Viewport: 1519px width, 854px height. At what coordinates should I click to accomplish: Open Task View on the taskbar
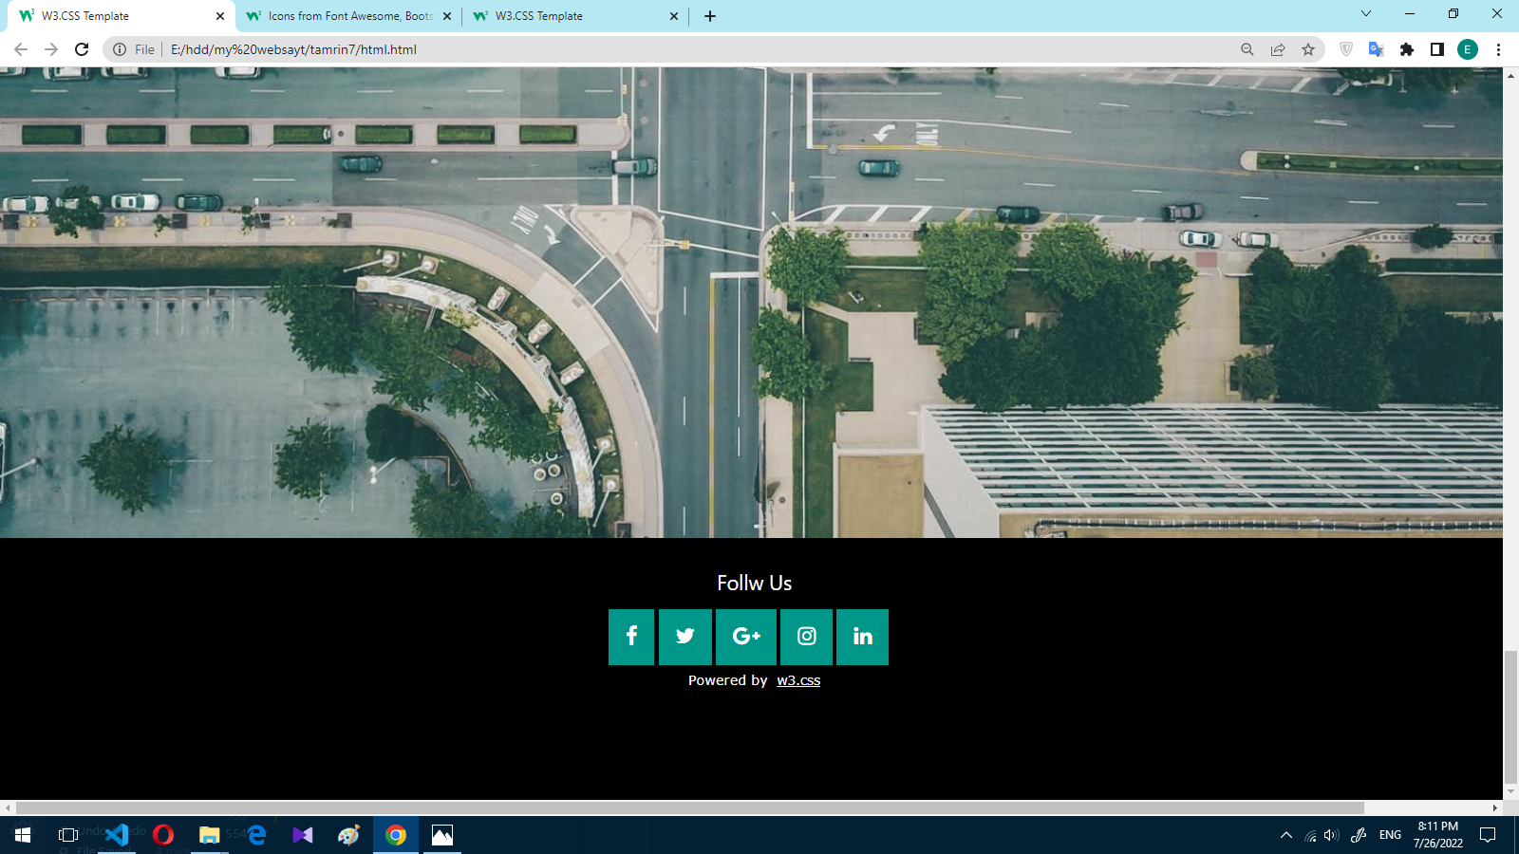[x=68, y=835]
